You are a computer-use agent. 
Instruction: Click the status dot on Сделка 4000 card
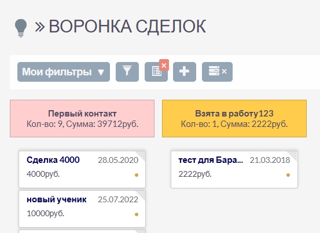click(x=137, y=175)
